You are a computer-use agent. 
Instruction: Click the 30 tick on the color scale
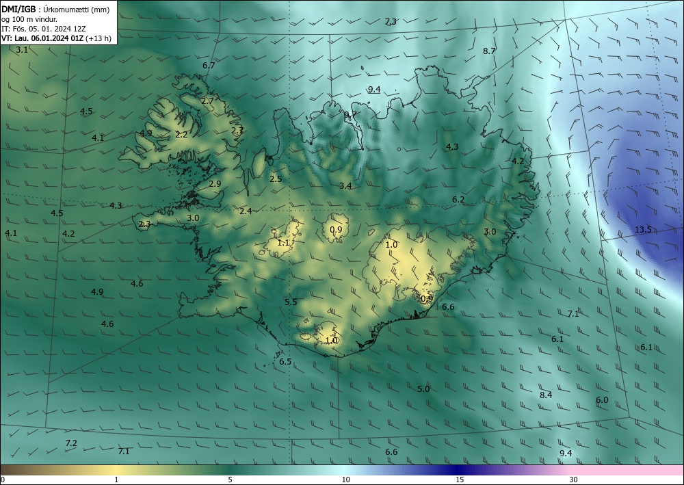click(x=574, y=480)
